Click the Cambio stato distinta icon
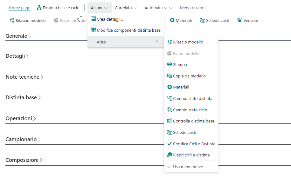Viewport: 291px width, 178px height. [x=170, y=98]
